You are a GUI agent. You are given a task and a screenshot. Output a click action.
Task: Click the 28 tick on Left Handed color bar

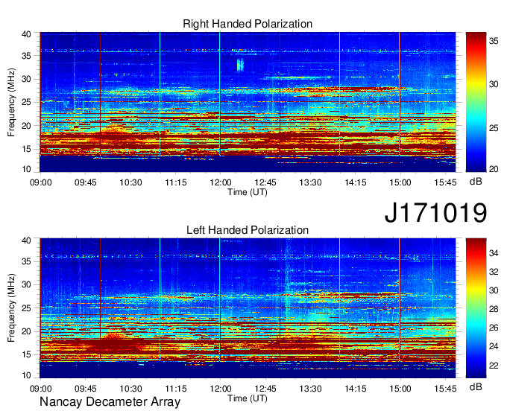[494, 309]
